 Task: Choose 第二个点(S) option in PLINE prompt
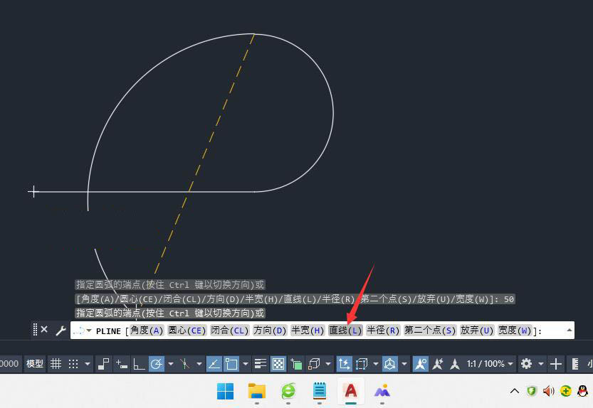430,331
